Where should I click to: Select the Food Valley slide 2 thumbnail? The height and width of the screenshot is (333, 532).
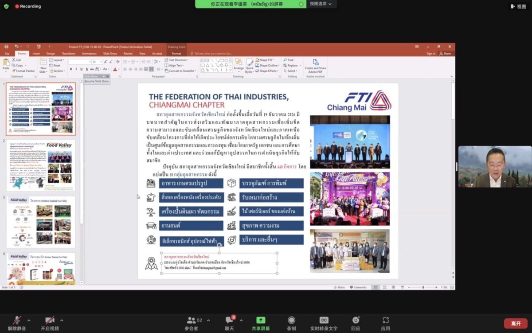coord(41,165)
